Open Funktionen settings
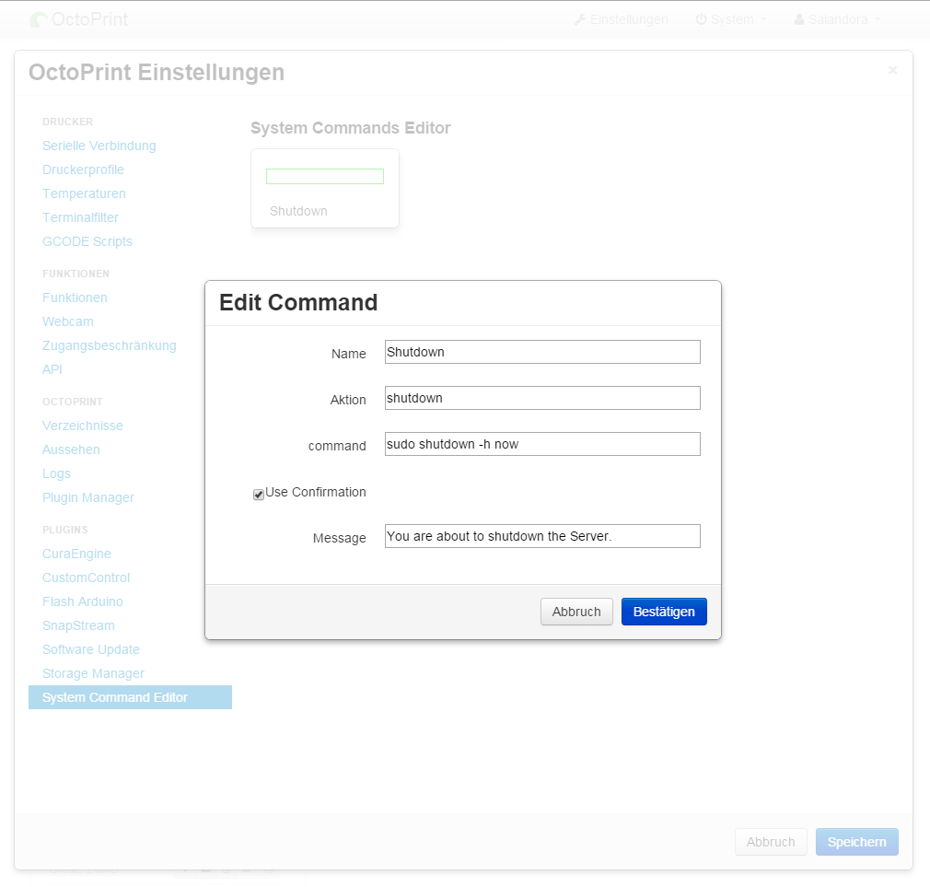The height and width of the screenshot is (887, 930). pos(75,298)
